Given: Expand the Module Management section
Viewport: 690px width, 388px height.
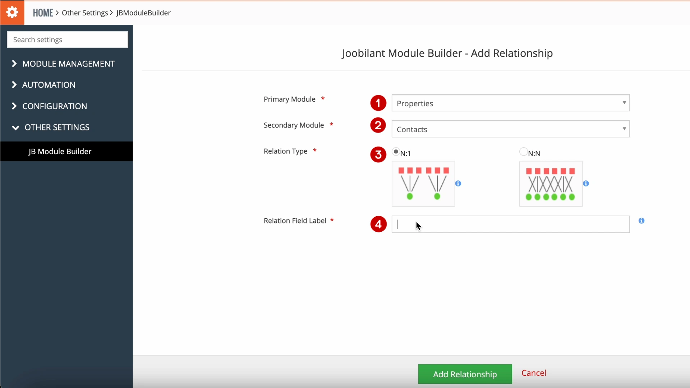Looking at the screenshot, I should coord(68,64).
